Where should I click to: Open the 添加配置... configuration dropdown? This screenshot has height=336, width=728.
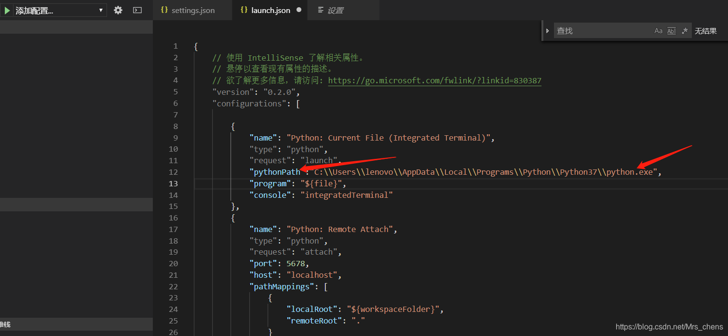tap(60, 10)
